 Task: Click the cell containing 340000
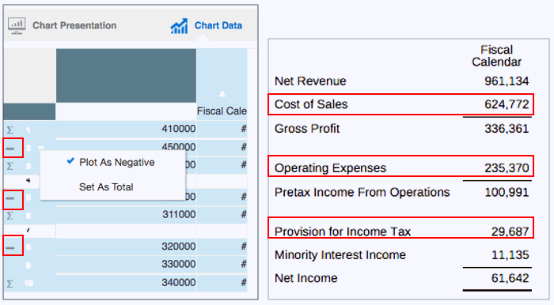(x=126, y=282)
